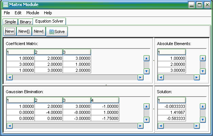Click left arrow of Solution scrollbar
The height and width of the screenshot is (136, 213).
(161, 126)
